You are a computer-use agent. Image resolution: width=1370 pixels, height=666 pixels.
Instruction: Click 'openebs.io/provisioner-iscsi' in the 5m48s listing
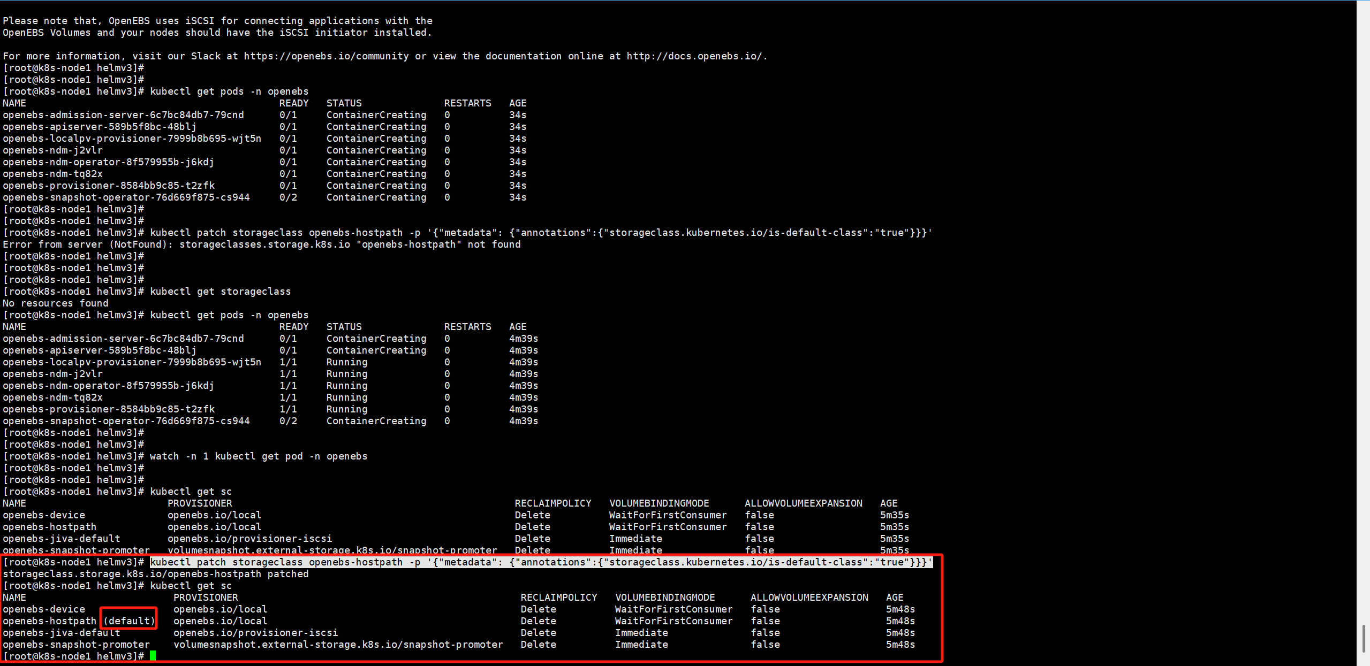point(255,632)
